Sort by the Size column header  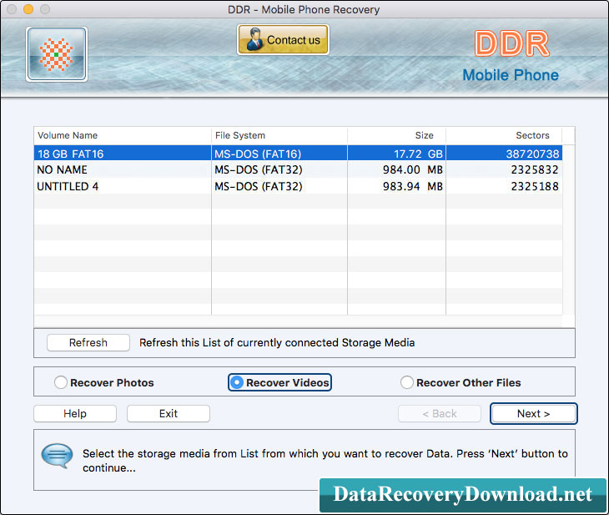[396, 135]
